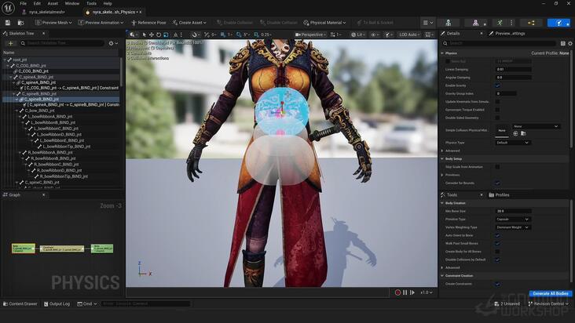
Task: Open the File menu
Action: (23, 3)
